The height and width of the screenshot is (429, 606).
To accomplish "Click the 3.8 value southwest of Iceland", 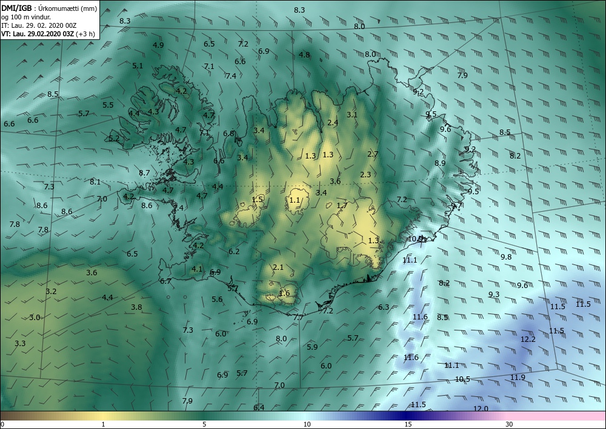I will click(136, 307).
